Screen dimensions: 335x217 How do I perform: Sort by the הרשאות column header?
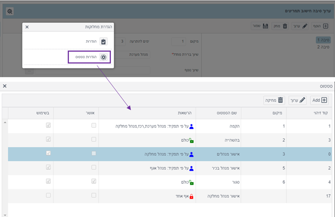point(147,113)
